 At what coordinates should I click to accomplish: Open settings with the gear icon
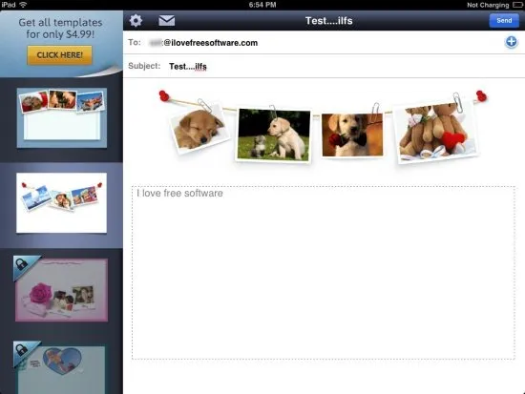click(x=136, y=20)
